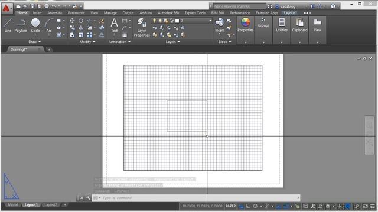Screen dimensions: 378x212
Task: Click the Array tool icon
Action: click(x=89, y=35)
